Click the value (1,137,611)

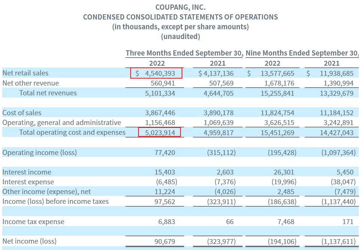(x=339, y=242)
